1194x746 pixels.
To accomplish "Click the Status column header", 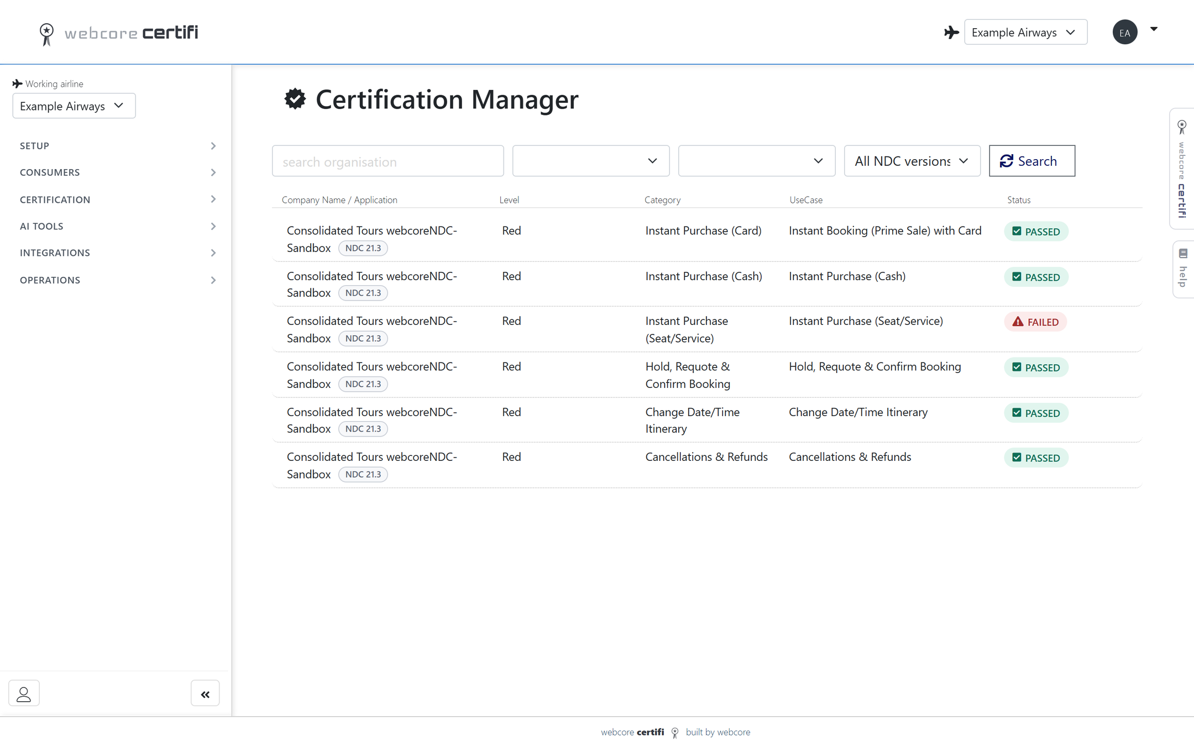I will coord(1019,199).
